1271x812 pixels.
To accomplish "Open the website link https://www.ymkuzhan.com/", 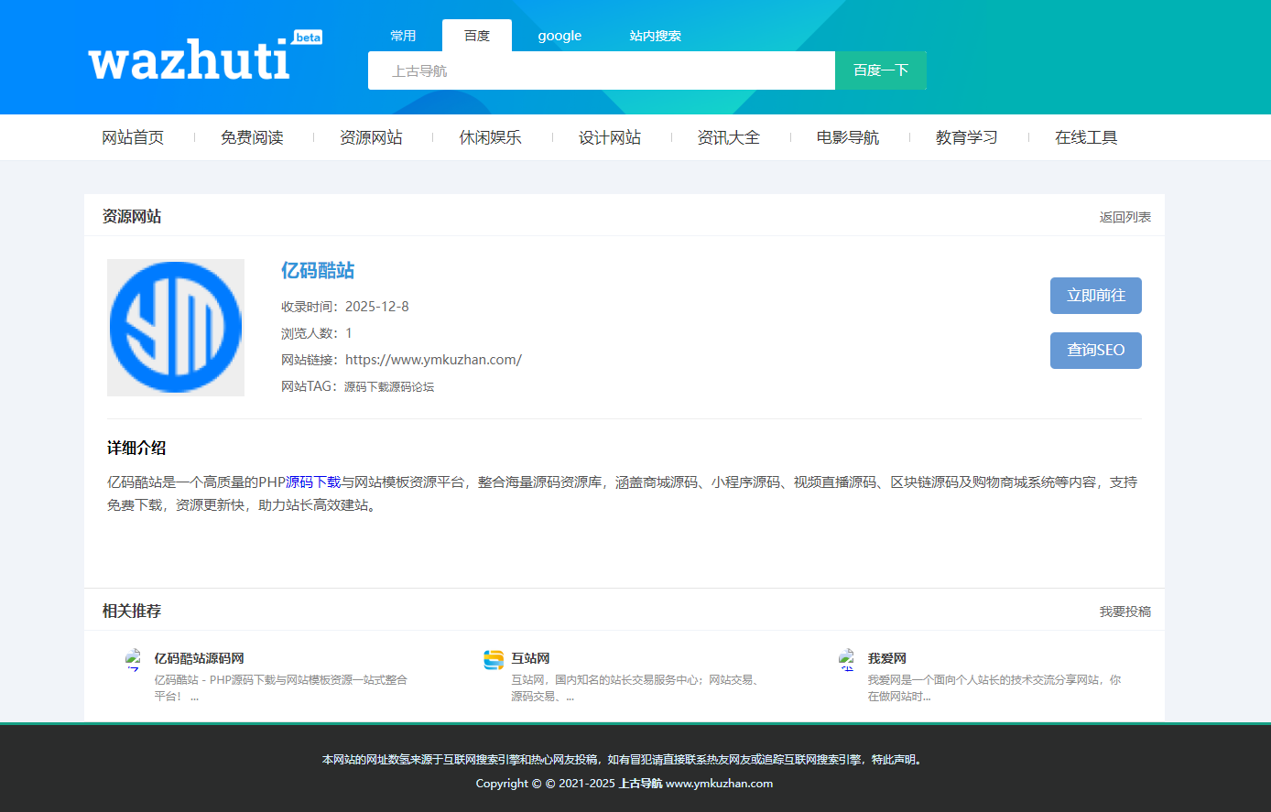I will (432, 359).
